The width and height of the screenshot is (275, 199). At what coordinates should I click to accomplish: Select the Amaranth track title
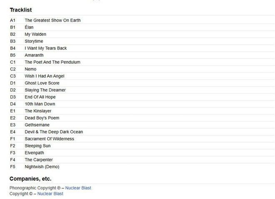[34, 55]
